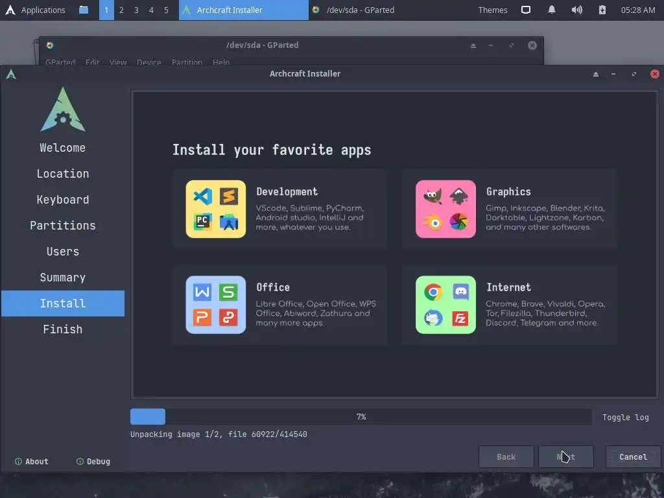Click the VSCode icon in Development card
Screen dimensions: 664x498
(x=203, y=196)
